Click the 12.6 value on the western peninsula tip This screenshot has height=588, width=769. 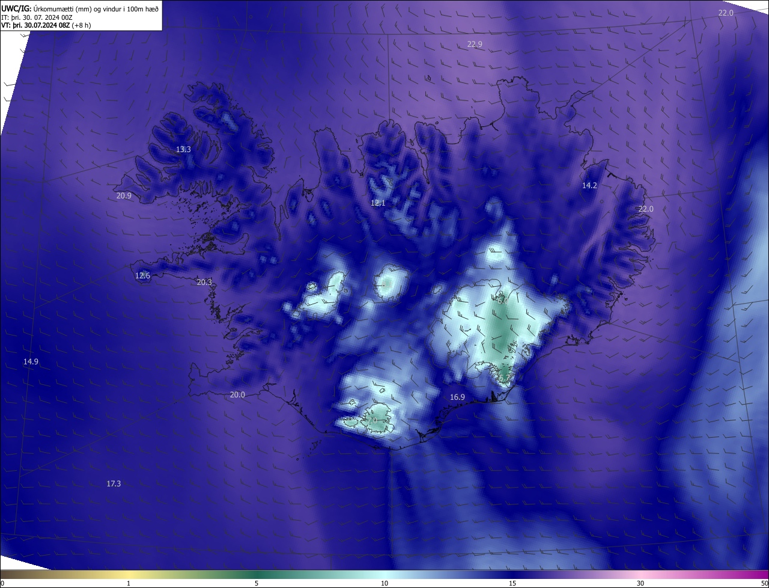[x=142, y=275]
